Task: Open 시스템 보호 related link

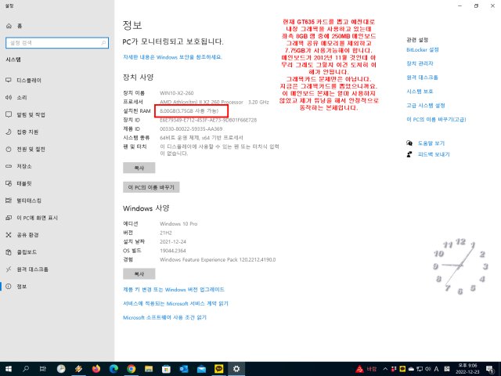Action: coord(420,92)
